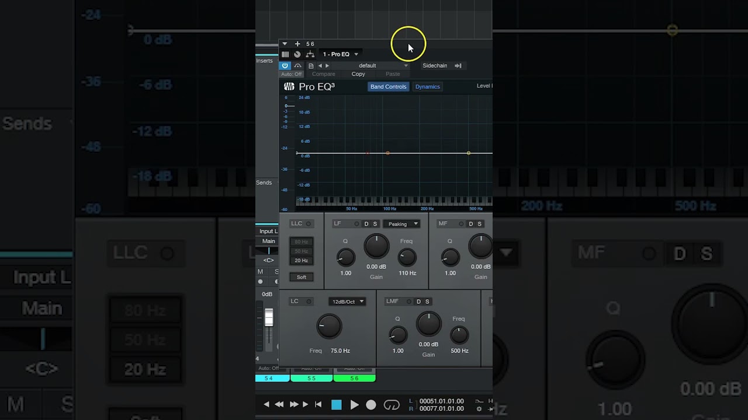Screen dimensions: 748x420
Task: Click the Auto: Off button in plugin header
Action: 292,74
